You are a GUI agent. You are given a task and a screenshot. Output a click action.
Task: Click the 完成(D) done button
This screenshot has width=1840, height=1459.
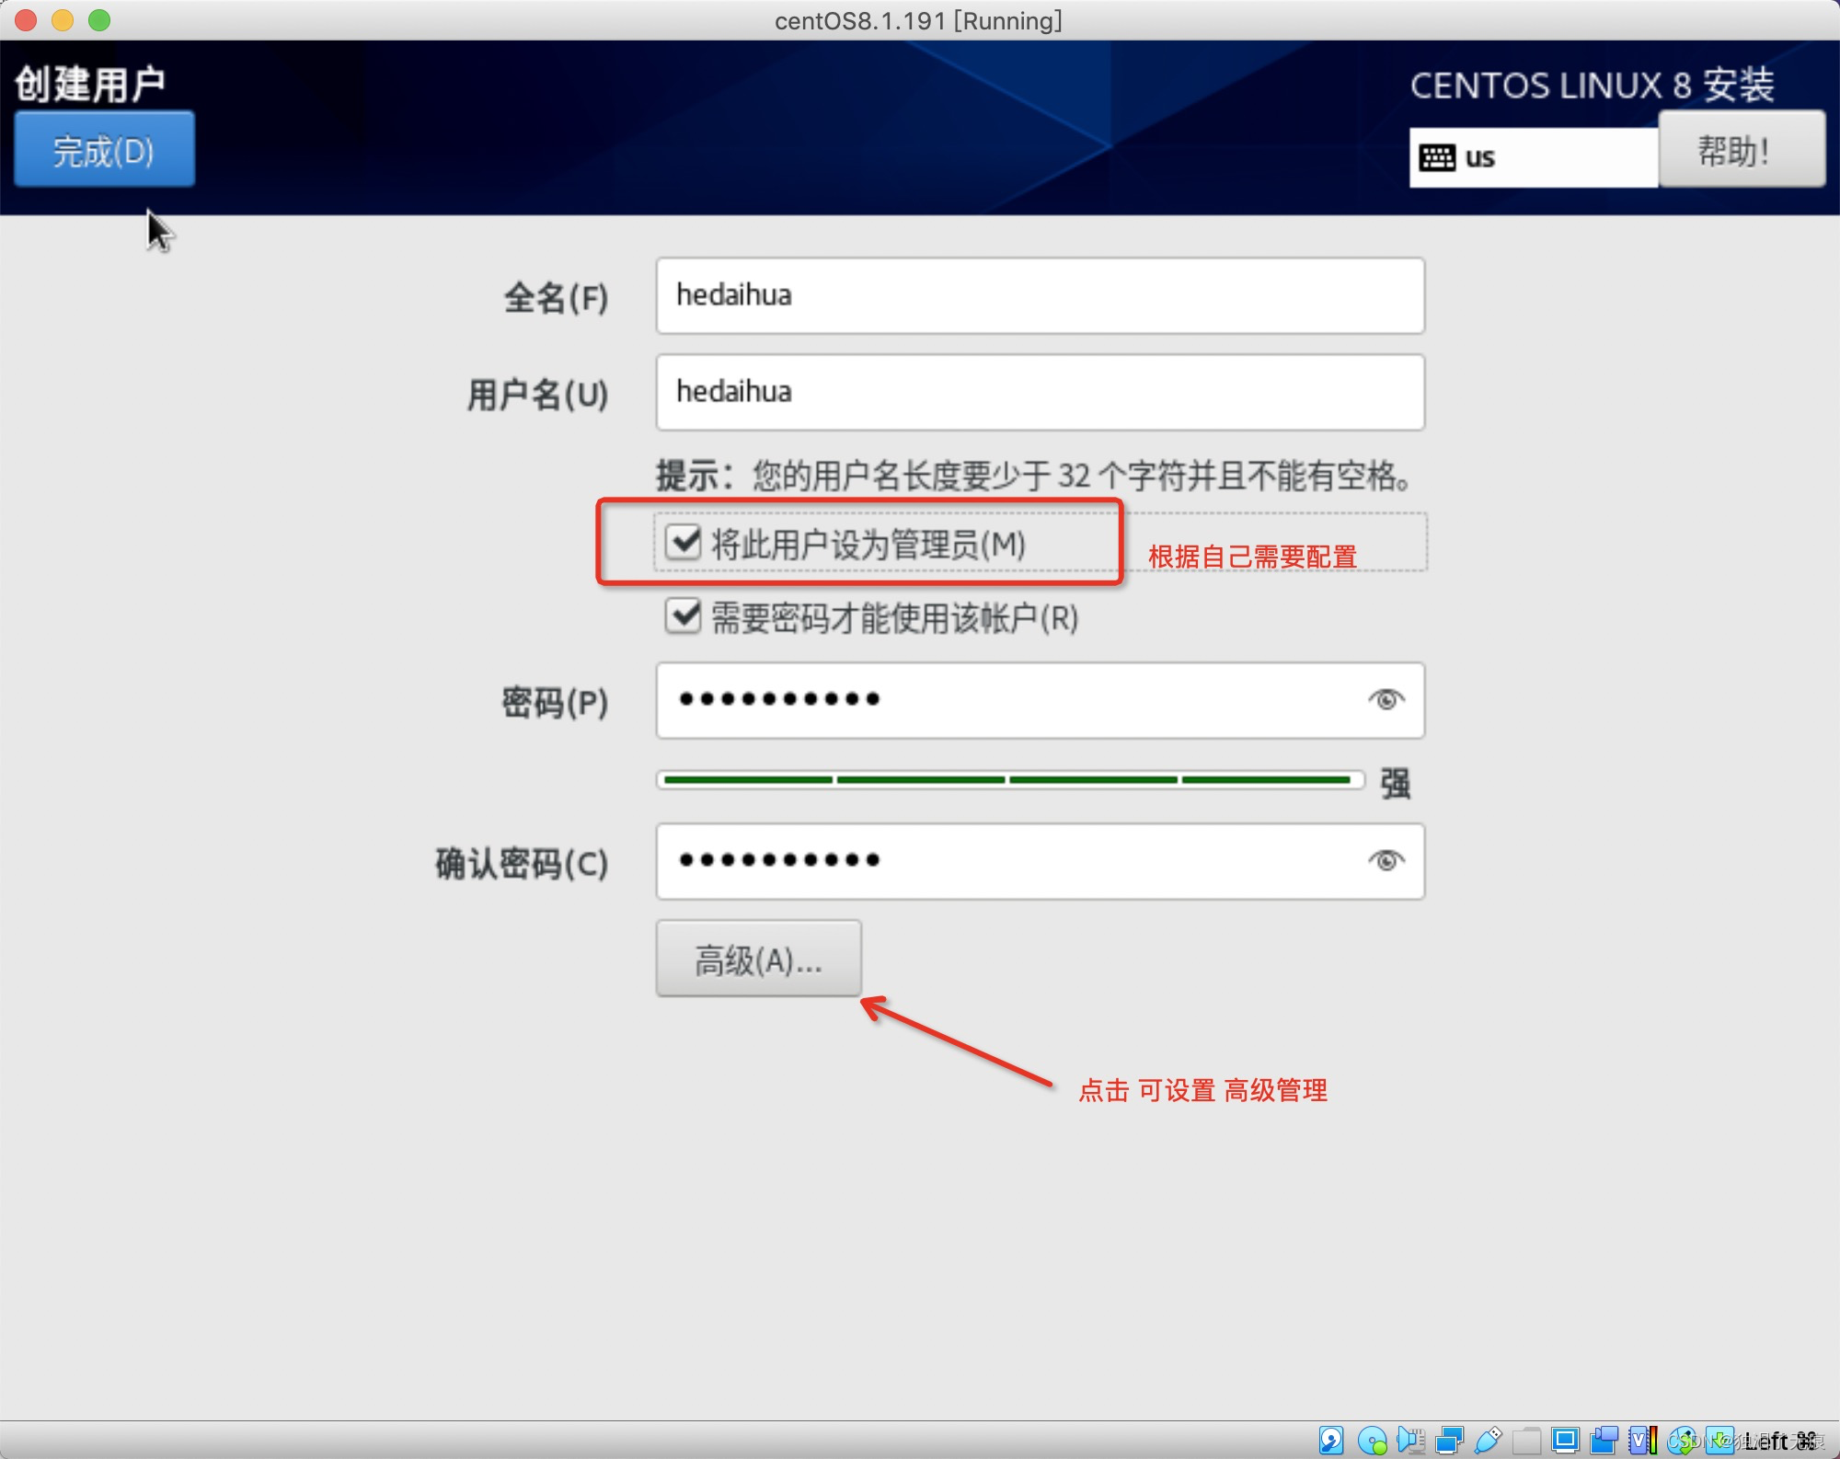click(x=104, y=150)
